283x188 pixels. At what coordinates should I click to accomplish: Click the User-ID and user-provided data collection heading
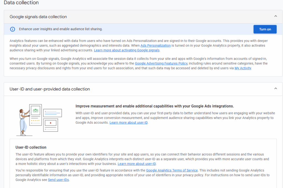point(50,89)
